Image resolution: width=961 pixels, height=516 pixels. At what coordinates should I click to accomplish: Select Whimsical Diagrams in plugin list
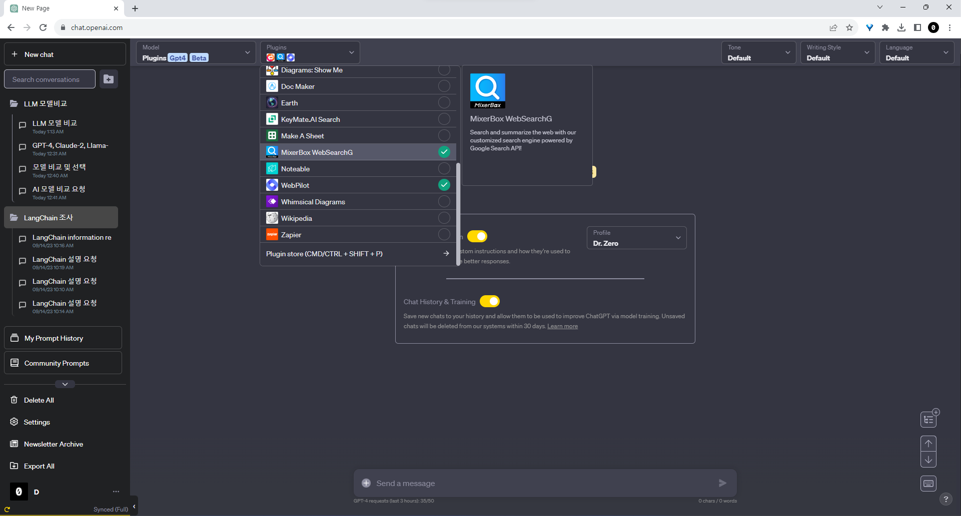(358, 202)
